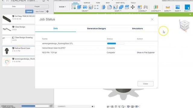The width and height of the screenshot is (193, 108).
Task: Expand the CONSTRUCT menu dropdown
Action: pos(156,11)
